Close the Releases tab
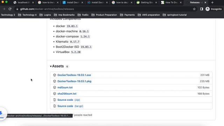This screenshot has width=224, height=126. pyautogui.click(x=205, y=2)
